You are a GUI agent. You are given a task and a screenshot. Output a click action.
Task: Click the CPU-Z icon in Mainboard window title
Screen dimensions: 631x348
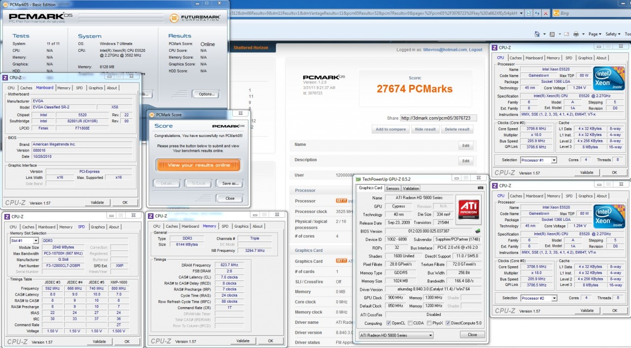[5, 77]
